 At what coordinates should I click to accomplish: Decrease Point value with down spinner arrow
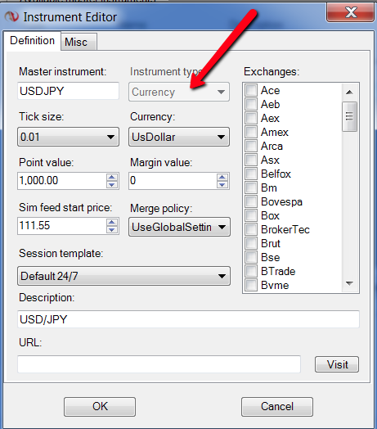(112, 184)
